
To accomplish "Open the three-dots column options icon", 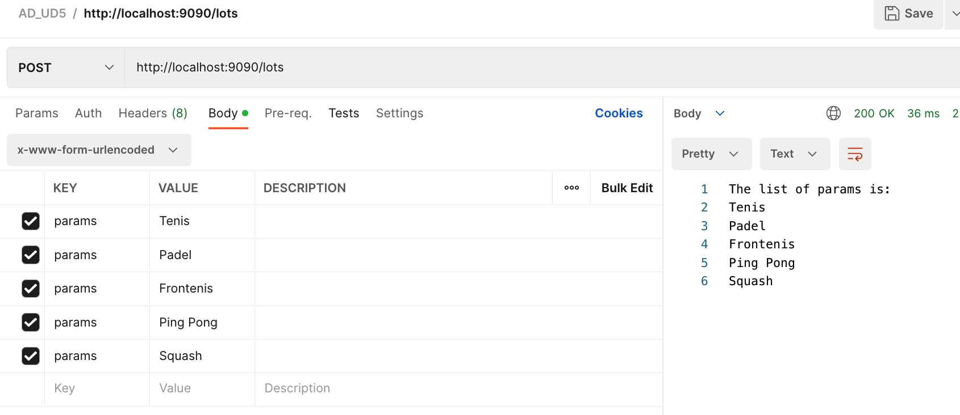I will tap(571, 188).
